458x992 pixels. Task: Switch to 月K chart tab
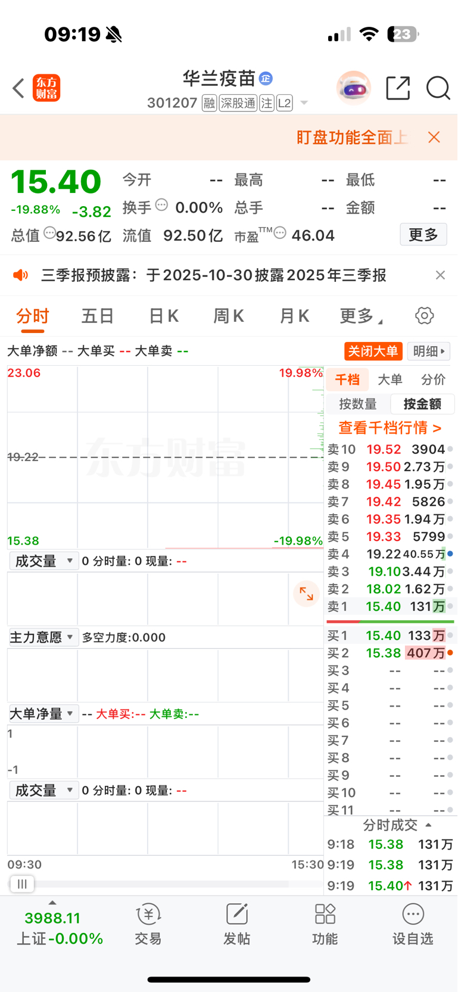pos(294,316)
